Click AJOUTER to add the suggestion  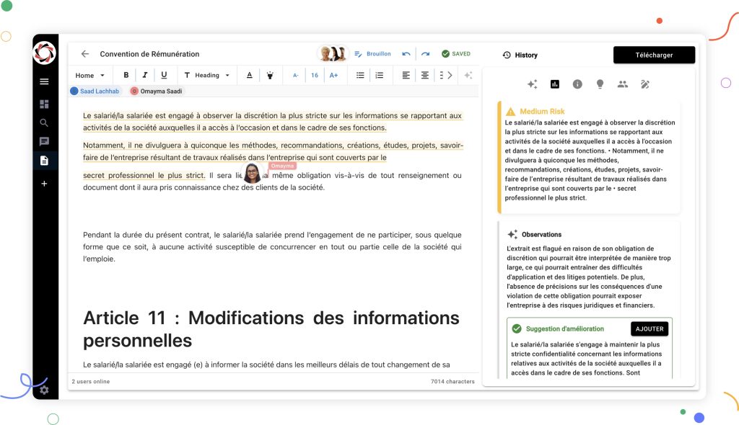pyautogui.click(x=649, y=328)
